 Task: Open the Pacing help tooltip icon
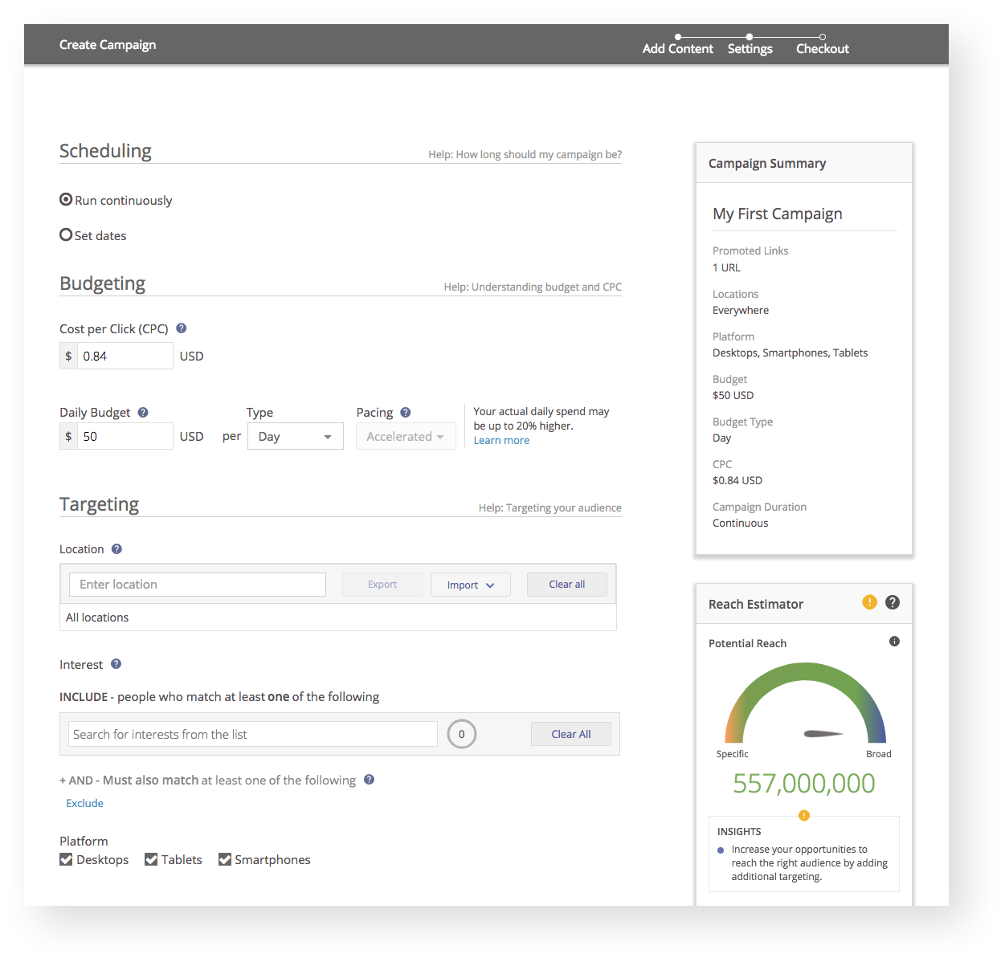tap(406, 413)
